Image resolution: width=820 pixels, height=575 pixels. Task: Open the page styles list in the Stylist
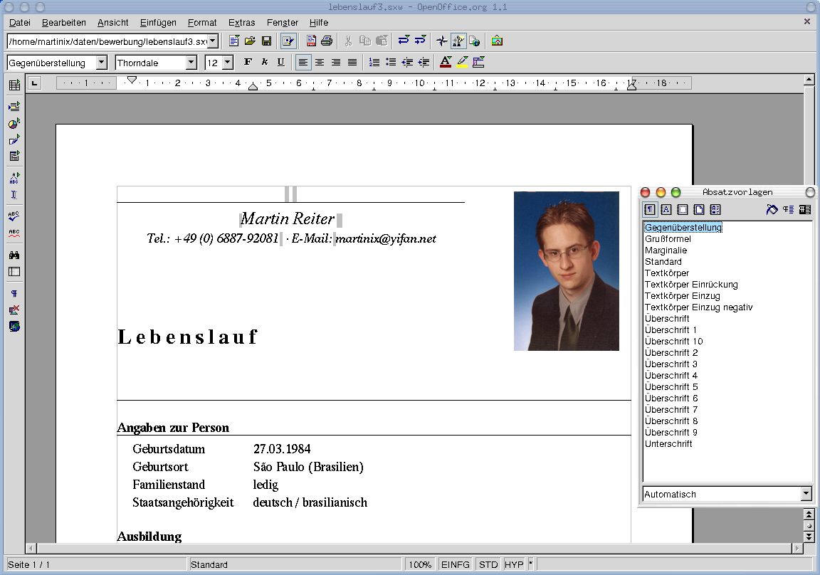coord(699,210)
